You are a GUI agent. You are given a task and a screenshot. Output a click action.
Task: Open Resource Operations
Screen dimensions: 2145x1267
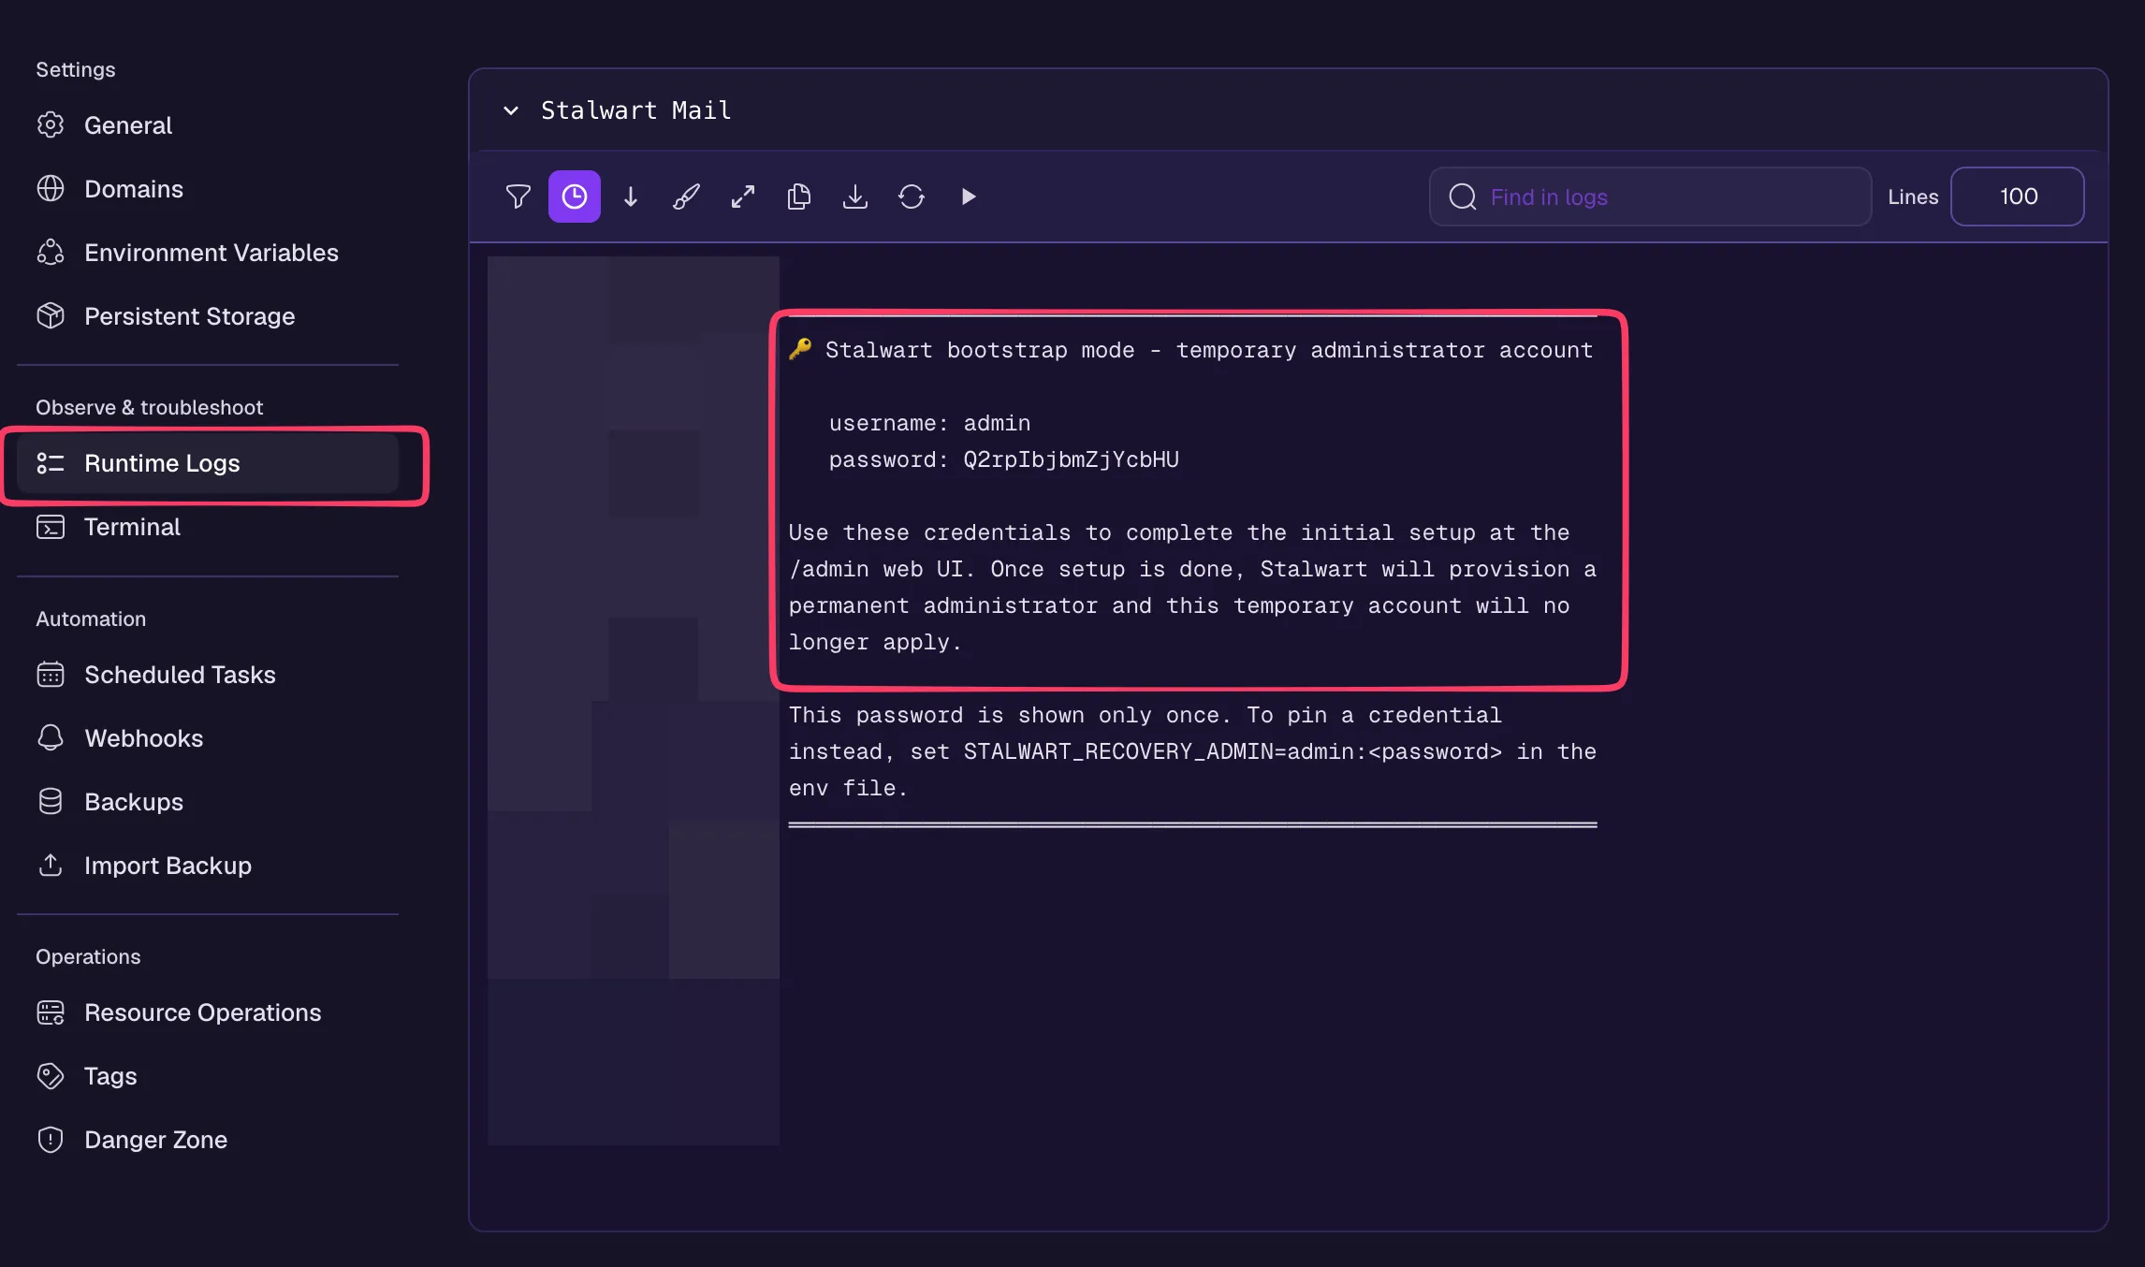click(x=208, y=1012)
